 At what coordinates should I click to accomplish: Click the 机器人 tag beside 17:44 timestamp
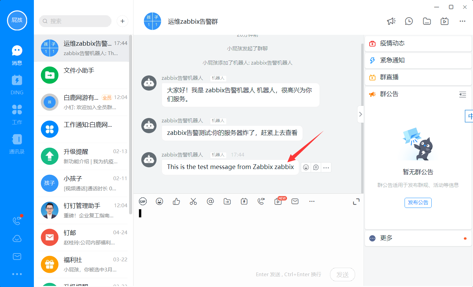218,155
